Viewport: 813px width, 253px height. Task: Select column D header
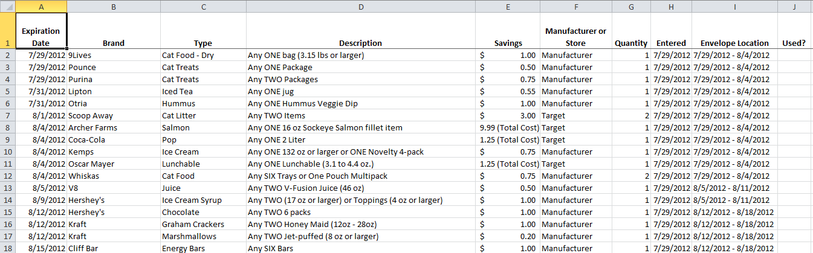pos(361,6)
